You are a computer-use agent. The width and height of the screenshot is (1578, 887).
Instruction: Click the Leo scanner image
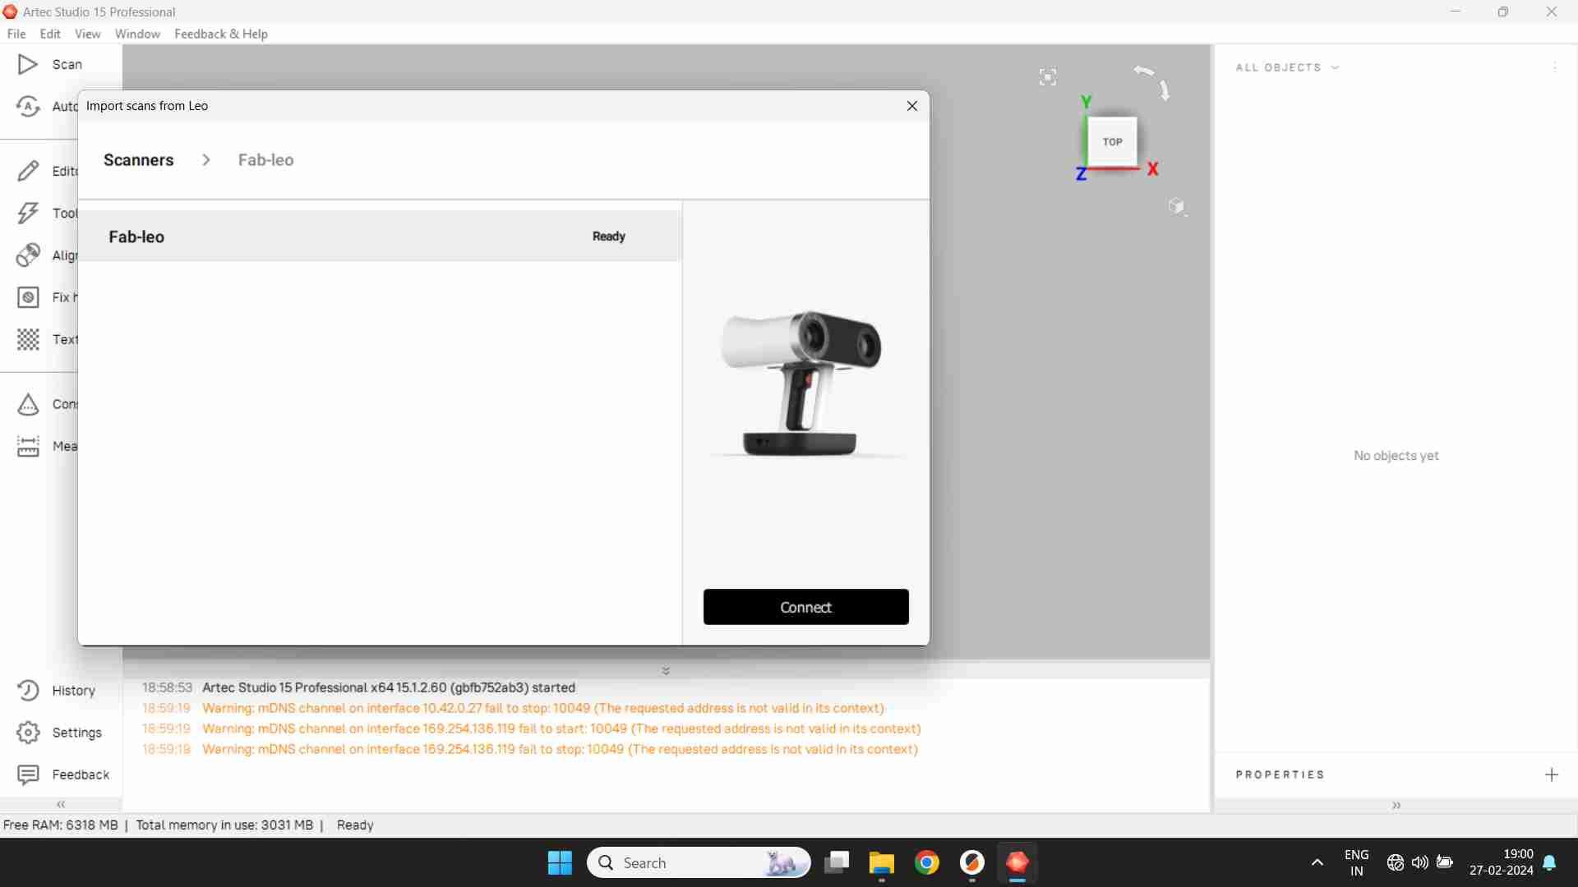805,383
